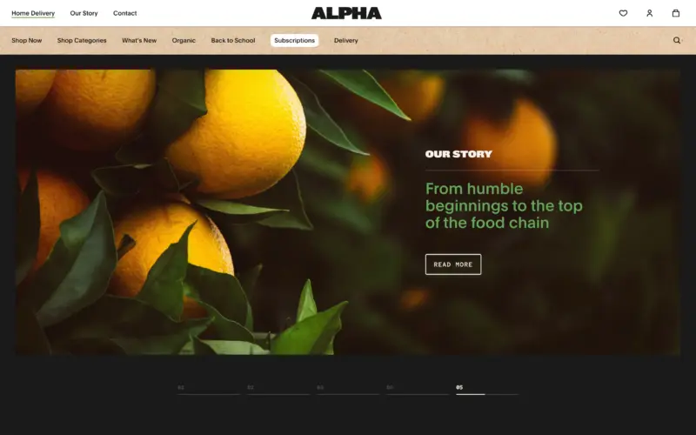696x435 pixels.
Task: Jump to slide 03 indicator
Action: (x=348, y=390)
